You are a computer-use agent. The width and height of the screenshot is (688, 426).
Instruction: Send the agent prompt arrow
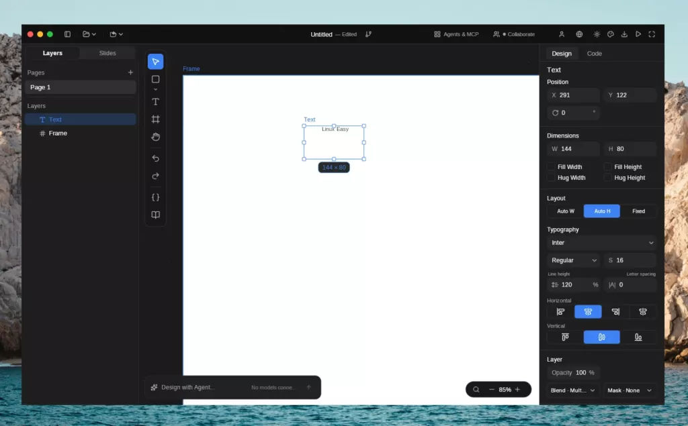308,387
